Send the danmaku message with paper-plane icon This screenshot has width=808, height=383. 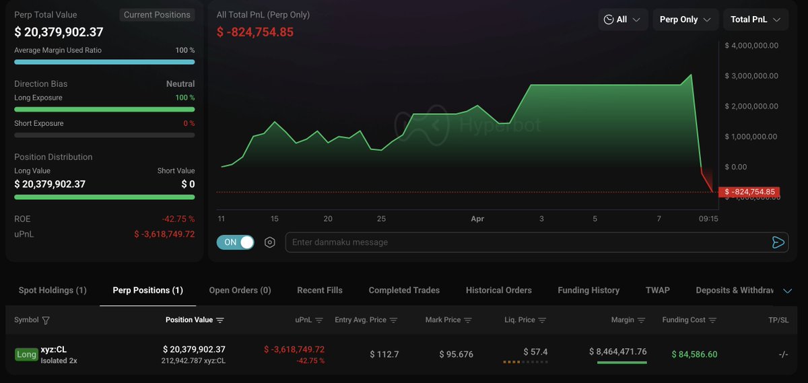pyautogui.click(x=778, y=242)
